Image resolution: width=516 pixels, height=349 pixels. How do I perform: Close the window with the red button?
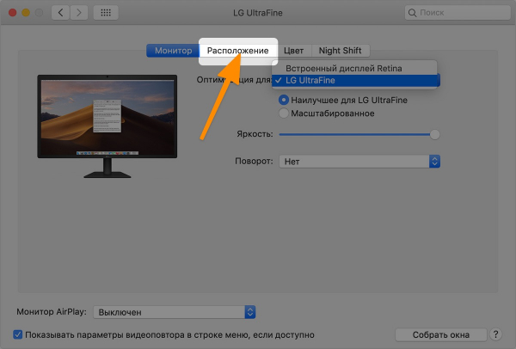coord(13,13)
